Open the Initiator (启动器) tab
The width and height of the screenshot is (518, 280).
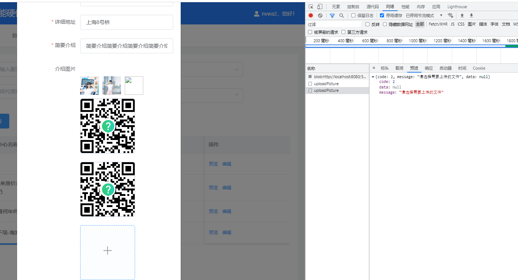coord(446,68)
